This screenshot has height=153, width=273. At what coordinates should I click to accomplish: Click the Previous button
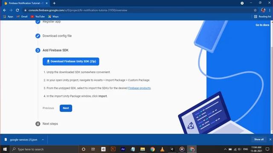click(48, 108)
